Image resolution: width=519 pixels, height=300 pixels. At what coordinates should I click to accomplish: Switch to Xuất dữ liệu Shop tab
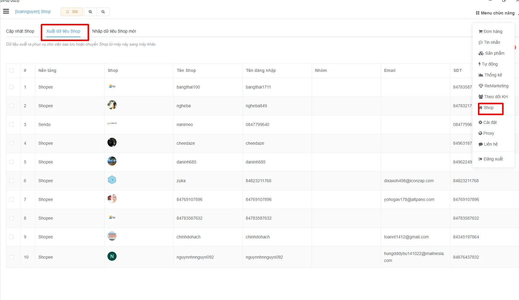63,31
